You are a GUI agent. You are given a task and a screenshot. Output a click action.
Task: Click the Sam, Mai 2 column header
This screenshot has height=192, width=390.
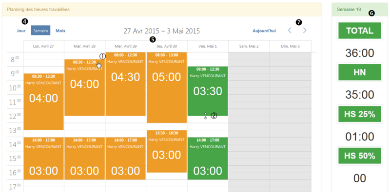coord(249,46)
